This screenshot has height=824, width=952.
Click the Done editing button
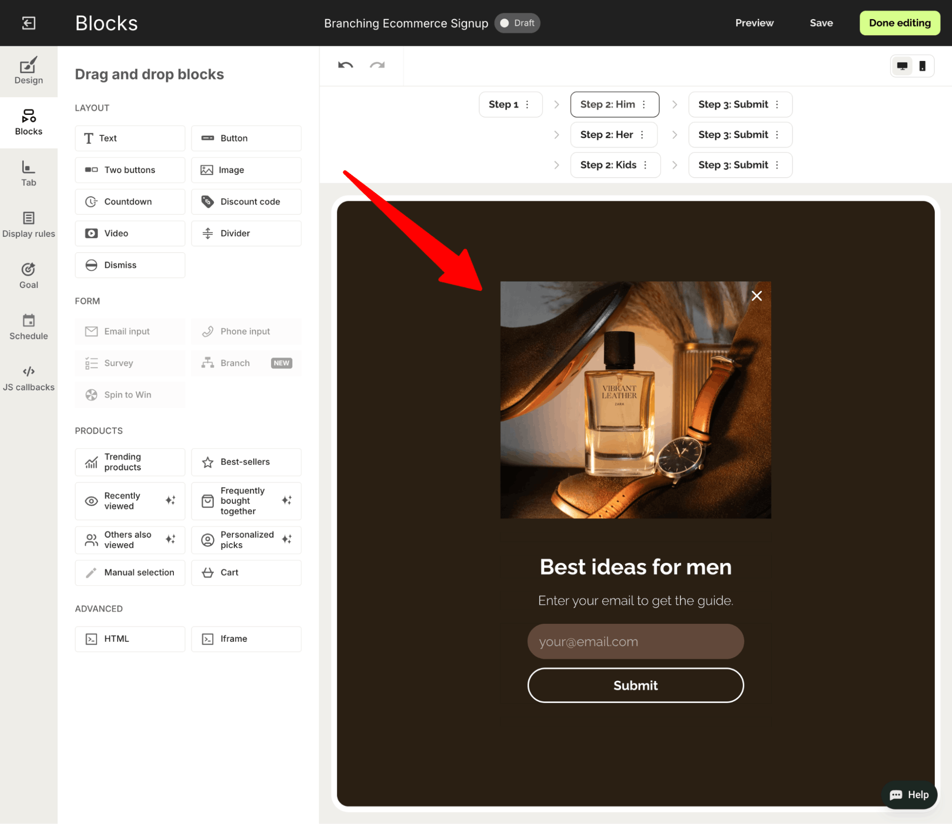pos(899,23)
